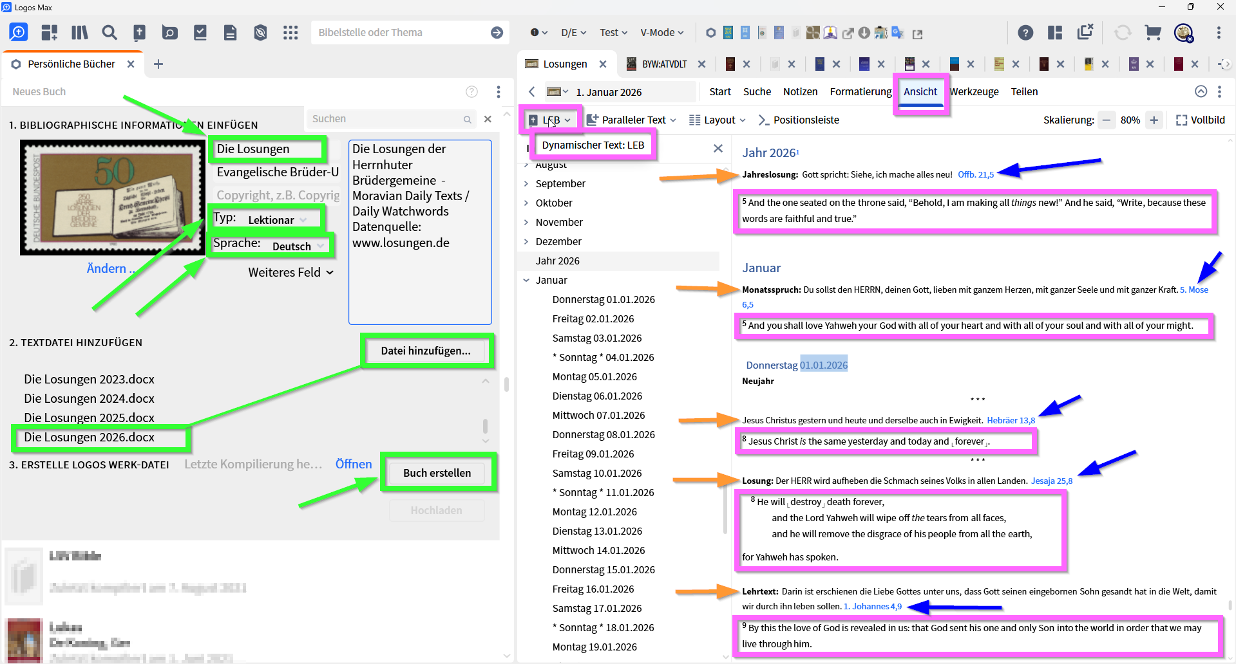Viewport: 1236px width, 664px height.
Task: Open the Layout dropdown in Ansicht toolbar
Action: 718,120
